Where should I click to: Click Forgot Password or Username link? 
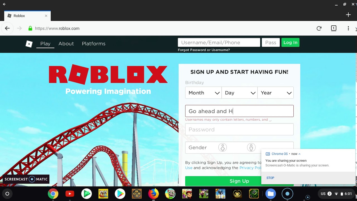click(x=204, y=50)
